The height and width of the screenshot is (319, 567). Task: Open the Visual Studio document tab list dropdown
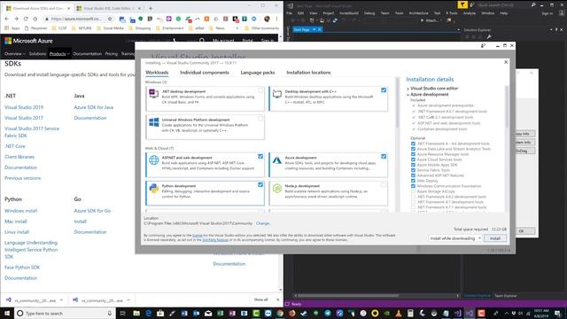459,29
